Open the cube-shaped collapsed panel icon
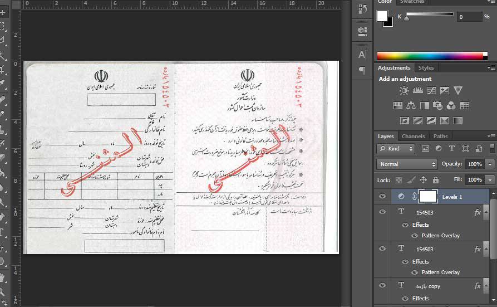Viewport: 497px width, 307px height. pos(362,31)
